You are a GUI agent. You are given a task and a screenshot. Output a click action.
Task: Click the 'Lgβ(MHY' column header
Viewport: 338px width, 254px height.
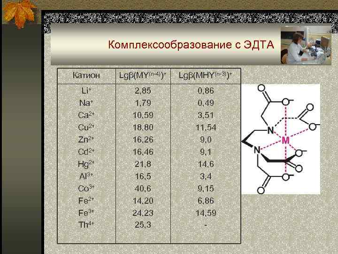point(206,75)
